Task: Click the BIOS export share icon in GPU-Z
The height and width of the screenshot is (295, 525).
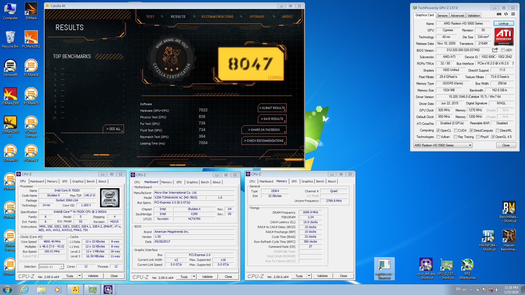Action: [495, 50]
